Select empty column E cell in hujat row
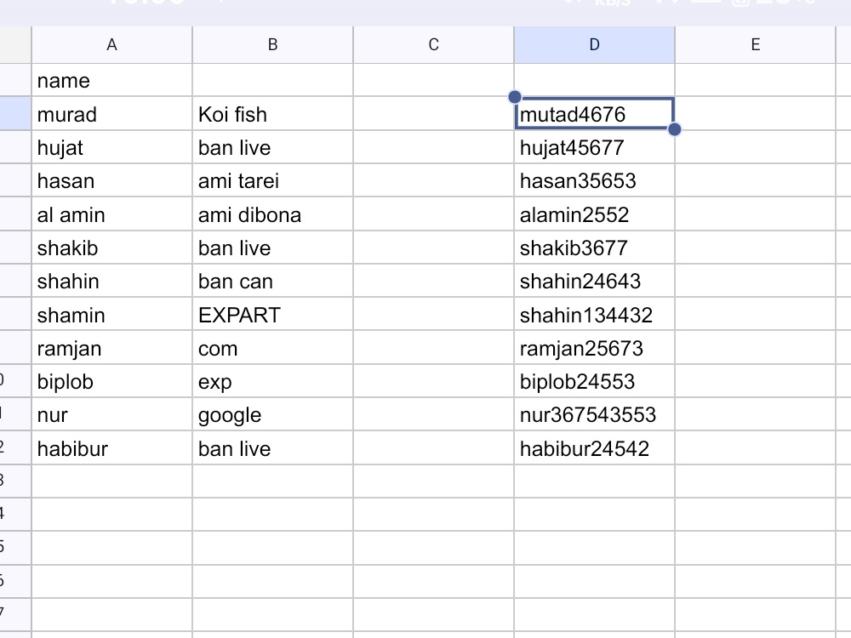The image size is (851, 638). (x=755, y=147)
